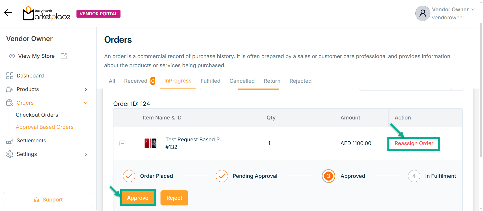Click the Vendor Owner avatar icon
483x211 pixels.
[x=423, y=13]
